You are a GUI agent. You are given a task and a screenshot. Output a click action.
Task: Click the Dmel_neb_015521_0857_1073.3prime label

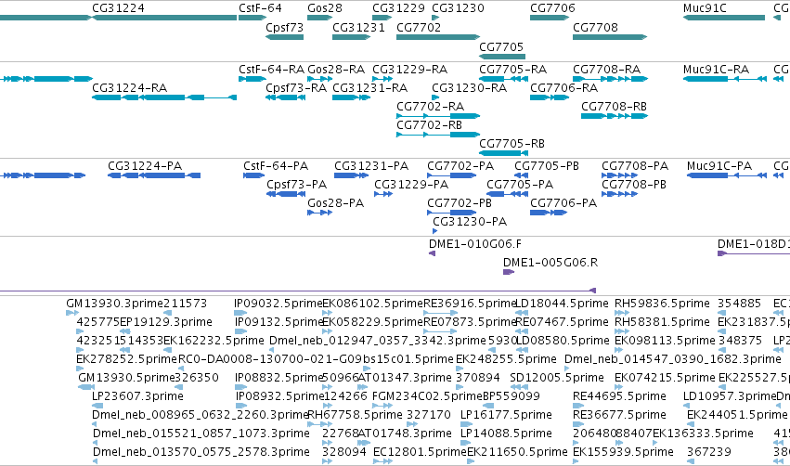201,434
